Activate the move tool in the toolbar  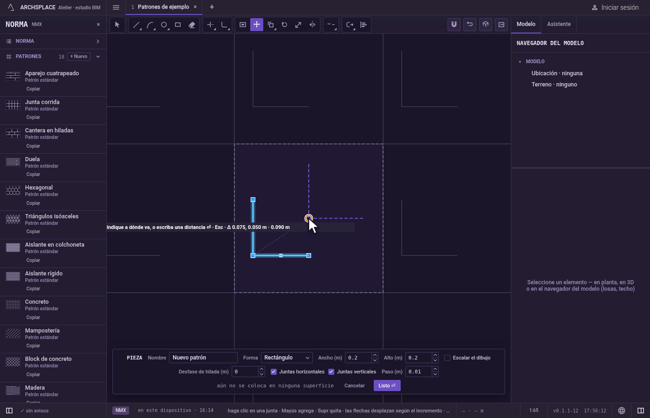(x=257, y=25)
